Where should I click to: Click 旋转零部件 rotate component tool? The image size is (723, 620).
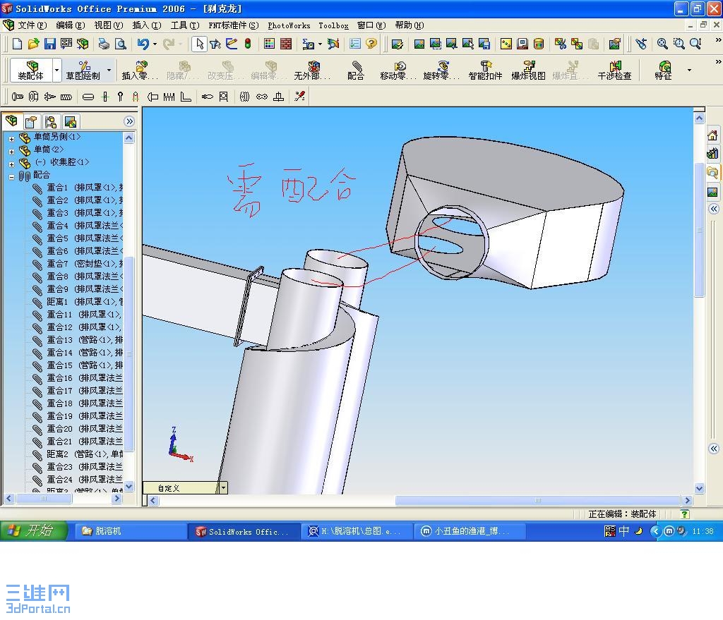pos(441,70)
